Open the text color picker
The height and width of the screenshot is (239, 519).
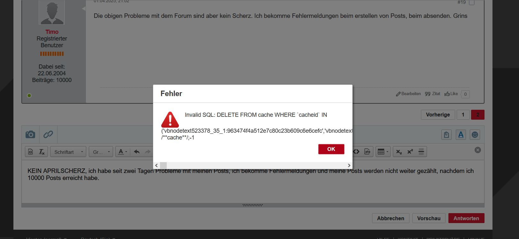point(123,152)
